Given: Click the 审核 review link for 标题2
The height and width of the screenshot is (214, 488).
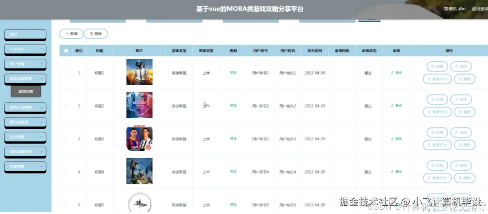Looking at the screenshot, I should coord(396,106).
